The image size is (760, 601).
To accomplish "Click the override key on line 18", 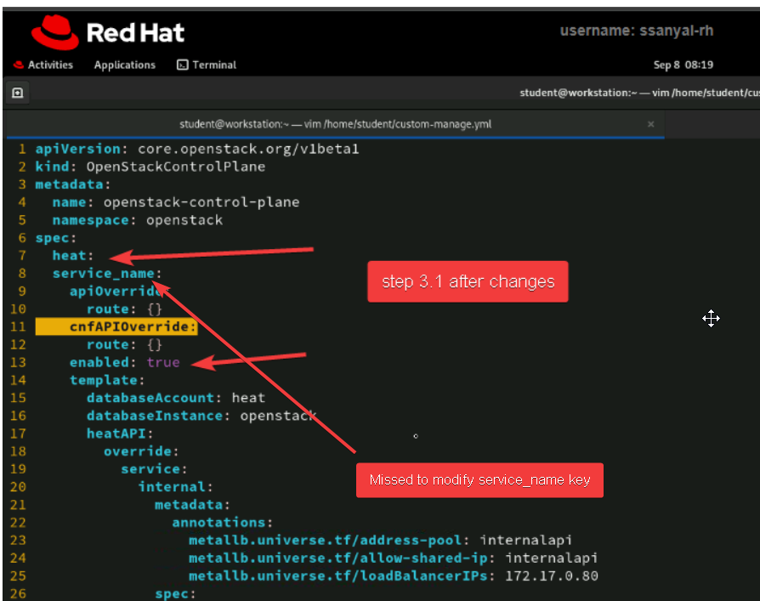I will coord(138,451).
